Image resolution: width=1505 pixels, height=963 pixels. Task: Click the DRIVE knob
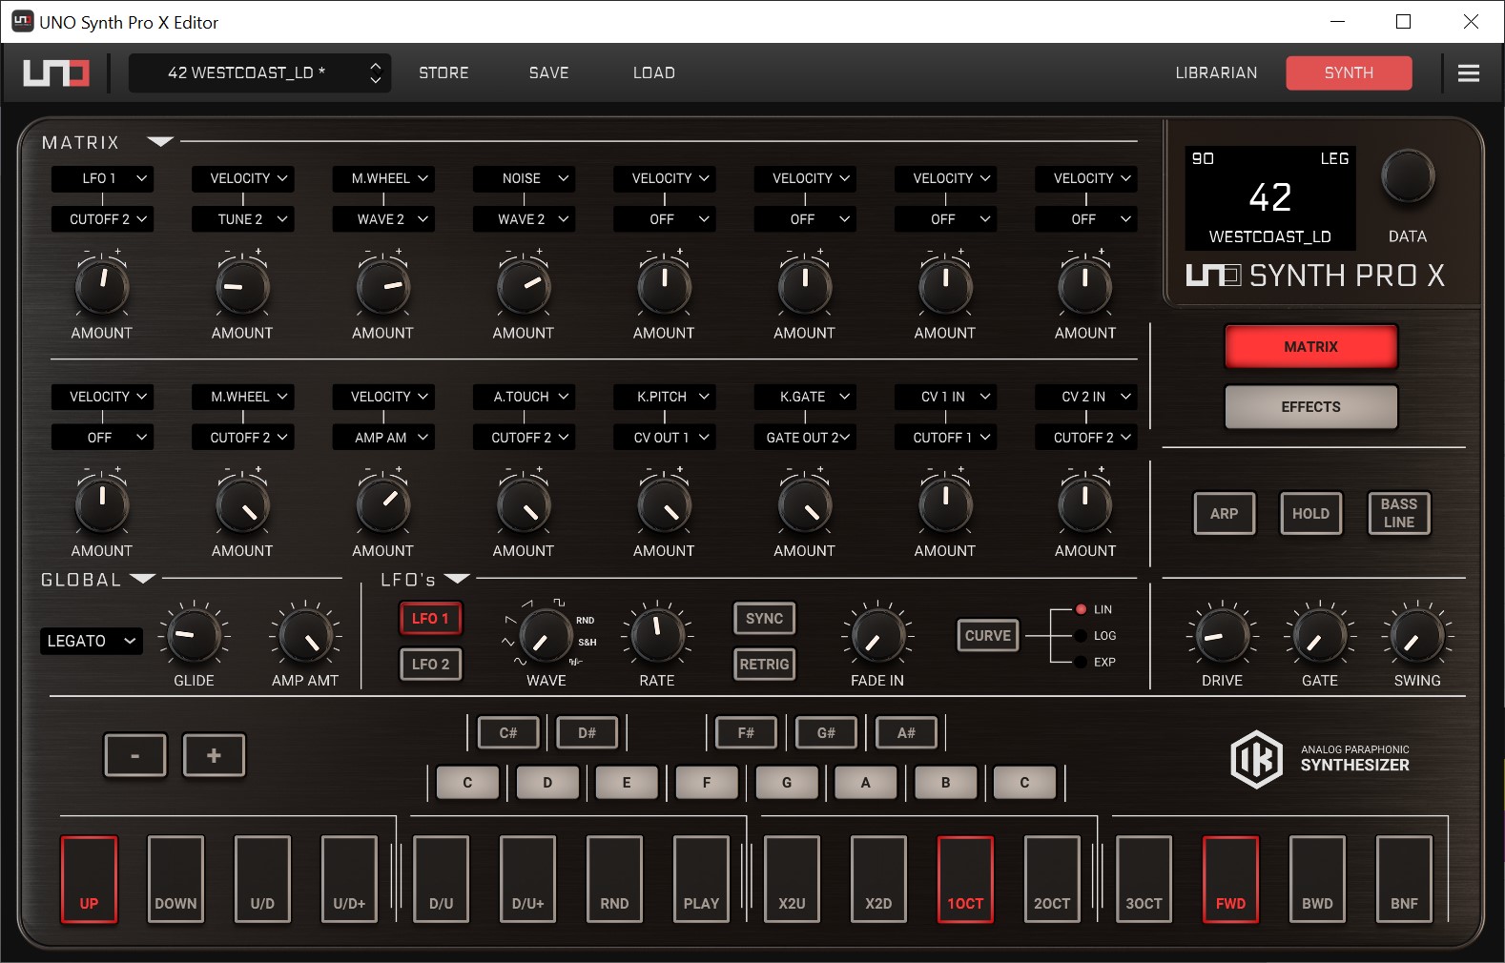coord(1222,636)
